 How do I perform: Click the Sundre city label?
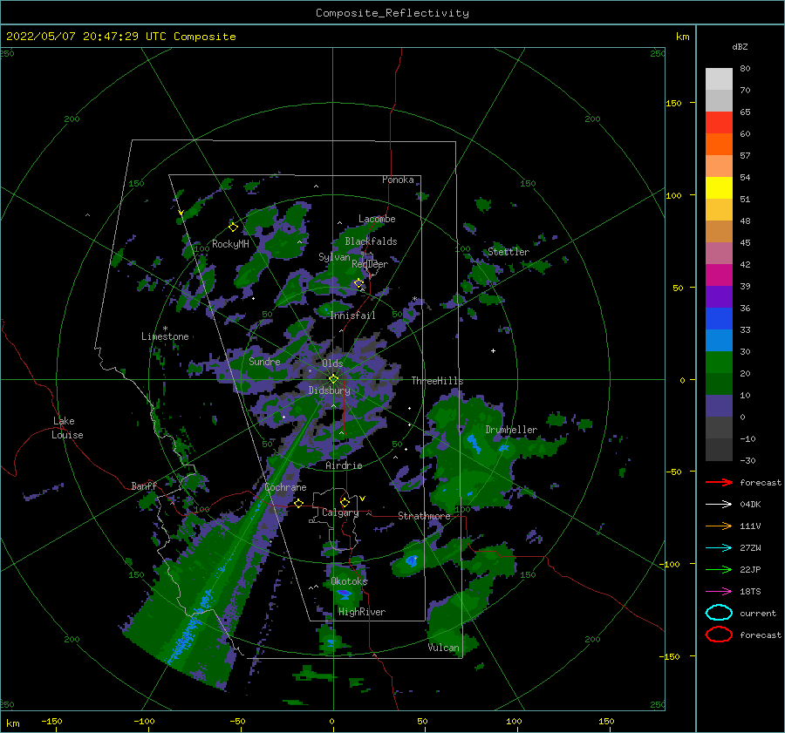(264, 362)
